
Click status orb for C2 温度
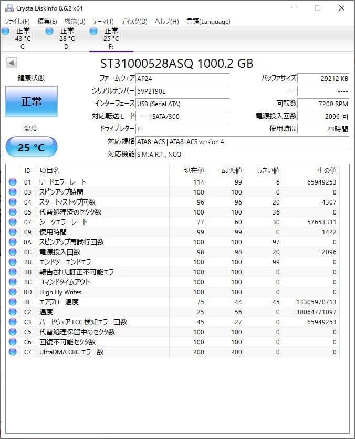coord(13,312)
